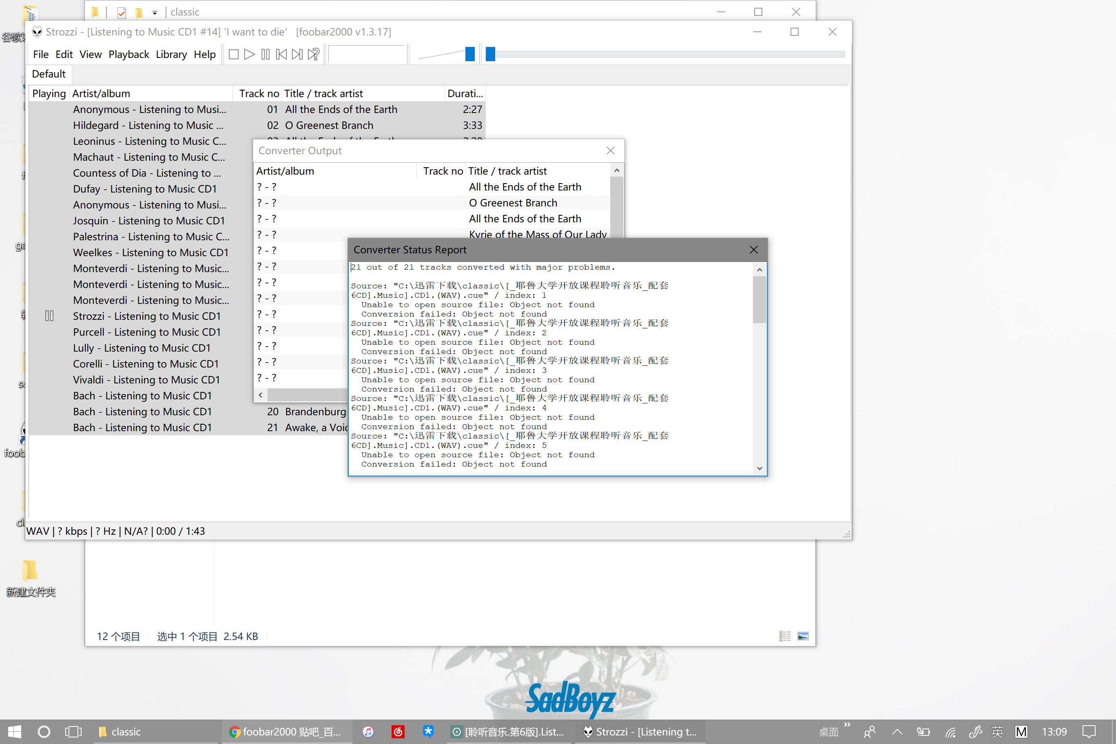Switch Explorer to details view

pyautogui.click(x=785, y=636)
